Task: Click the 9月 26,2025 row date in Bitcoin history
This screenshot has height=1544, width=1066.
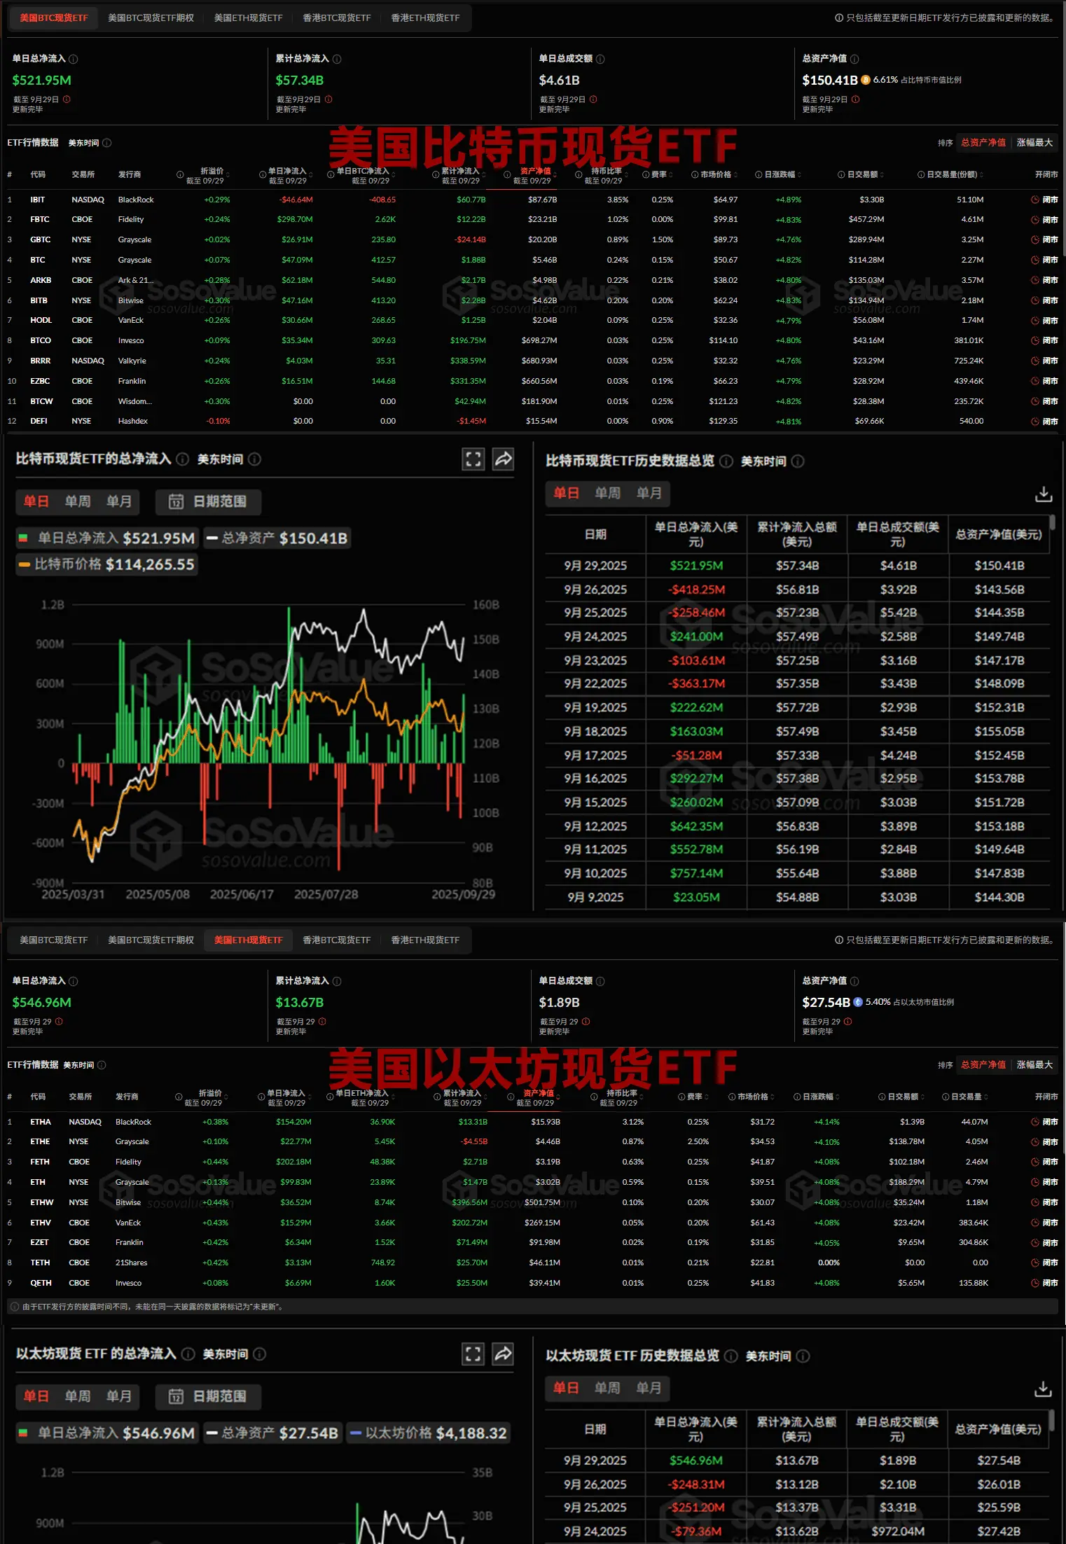Action: click(595, 590)
